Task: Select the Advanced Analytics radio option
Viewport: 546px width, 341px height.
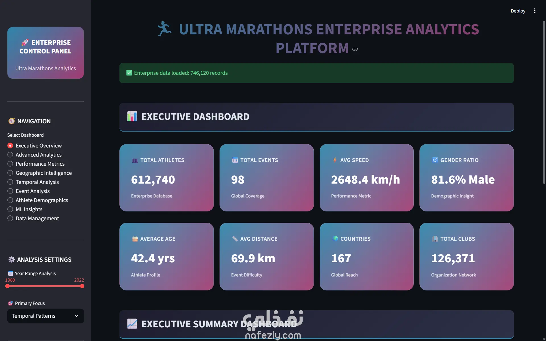Action: [10, 155]
